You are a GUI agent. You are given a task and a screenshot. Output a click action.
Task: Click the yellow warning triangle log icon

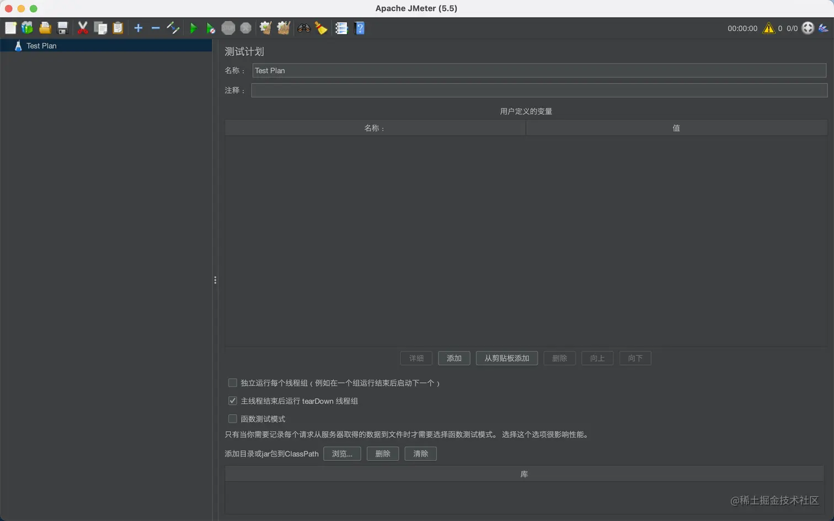coord(769,28)
